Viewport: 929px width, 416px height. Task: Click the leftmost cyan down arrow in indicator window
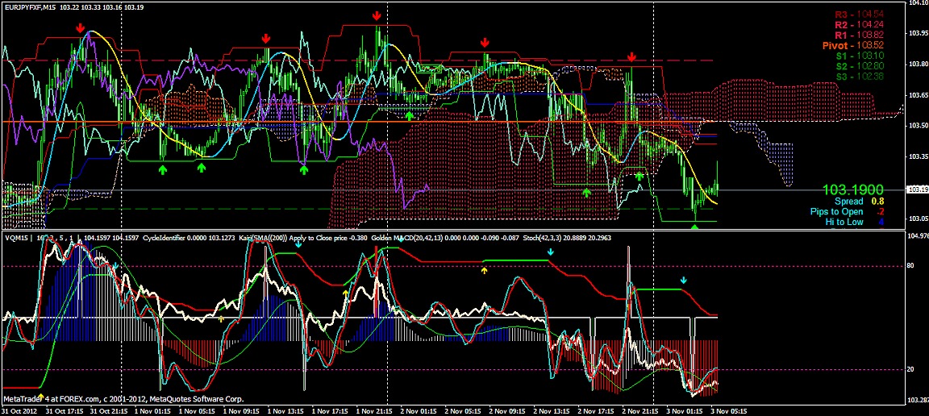[x=115, y=265]
